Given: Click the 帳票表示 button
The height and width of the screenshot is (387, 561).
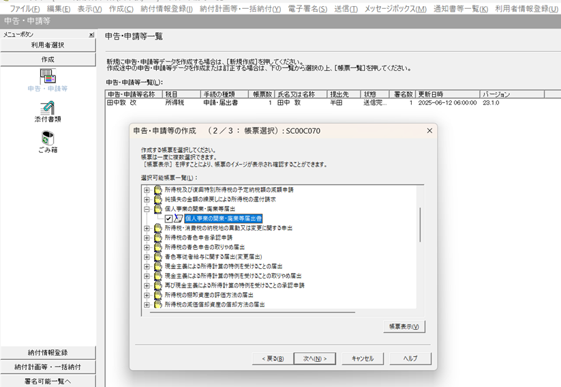Looking at the screenshot, I should pos(404,327).
